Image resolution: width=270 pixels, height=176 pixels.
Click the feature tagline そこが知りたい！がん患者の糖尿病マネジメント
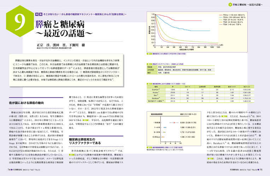67,14
